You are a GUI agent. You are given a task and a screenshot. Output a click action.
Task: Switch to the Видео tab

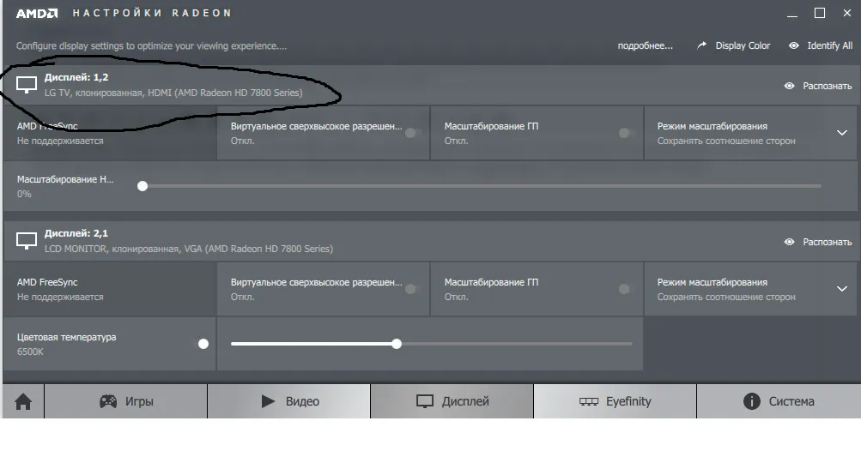click(288, 401)
